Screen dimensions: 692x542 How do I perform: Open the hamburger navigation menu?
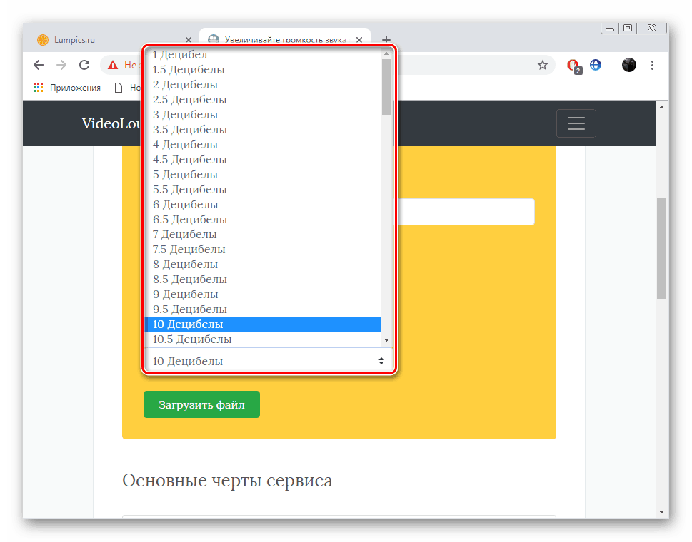pyautogui.click(x=576, y=123)
